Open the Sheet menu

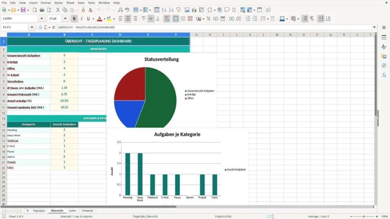70,3
